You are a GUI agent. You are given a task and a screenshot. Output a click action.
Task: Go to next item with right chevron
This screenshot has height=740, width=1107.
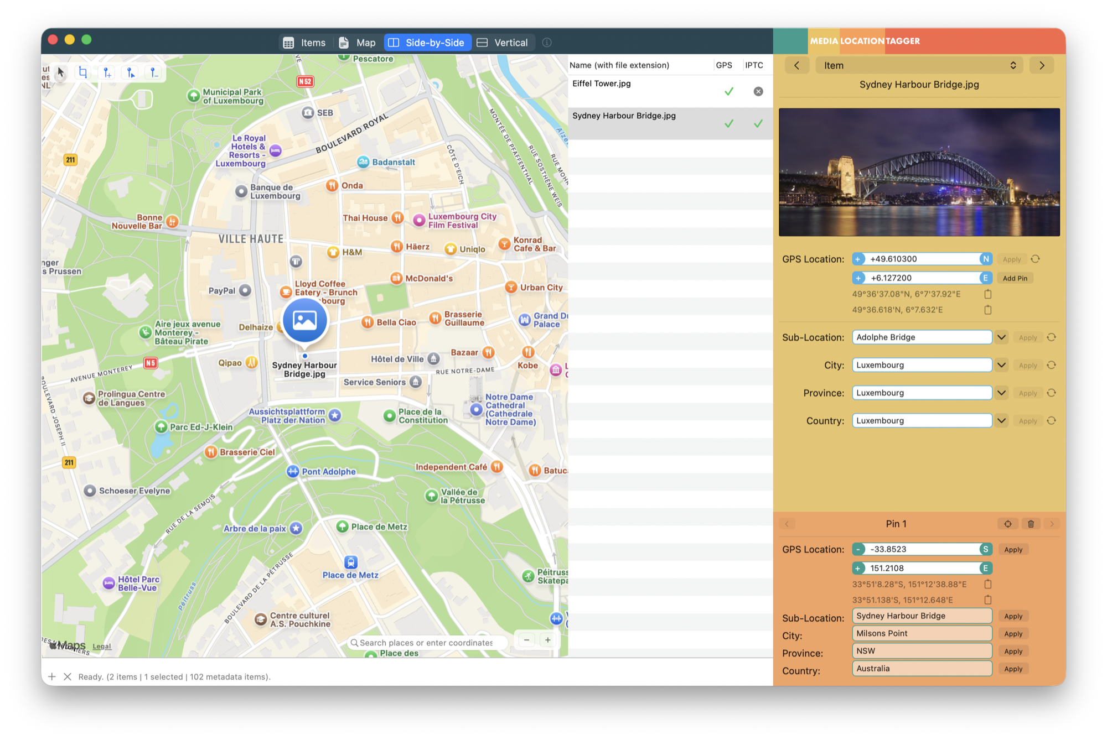(x=1042, y=65)
